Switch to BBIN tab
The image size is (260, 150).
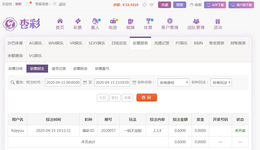[x=198, y=43]
